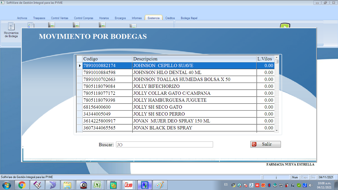Select the JOLLY BIFECHORIZO row

[x=175, y=86]
